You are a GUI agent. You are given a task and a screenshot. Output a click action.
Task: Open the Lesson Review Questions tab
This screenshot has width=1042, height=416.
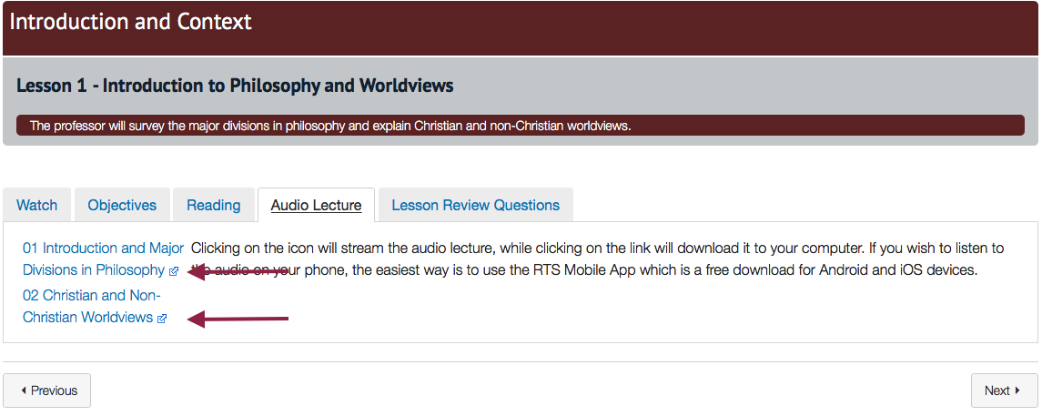(475, 205)
